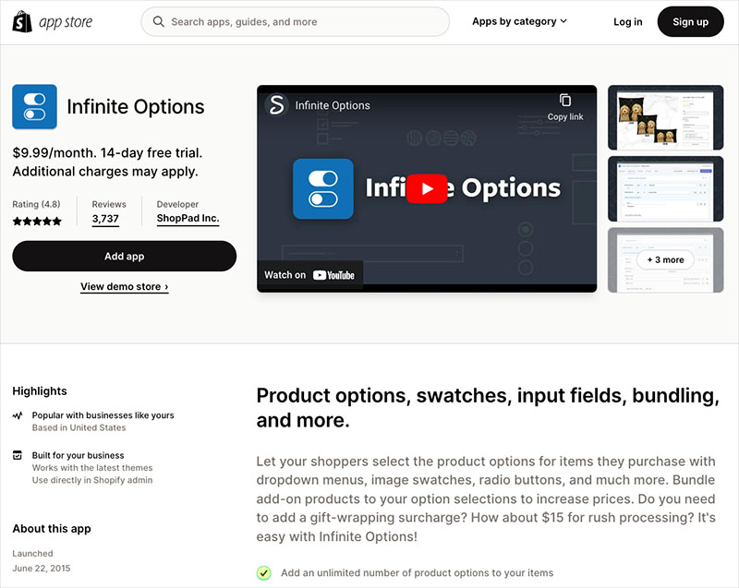Click the green checkmark bullet icon
Screen dimensions: 739x588
(x=264, y=573)
